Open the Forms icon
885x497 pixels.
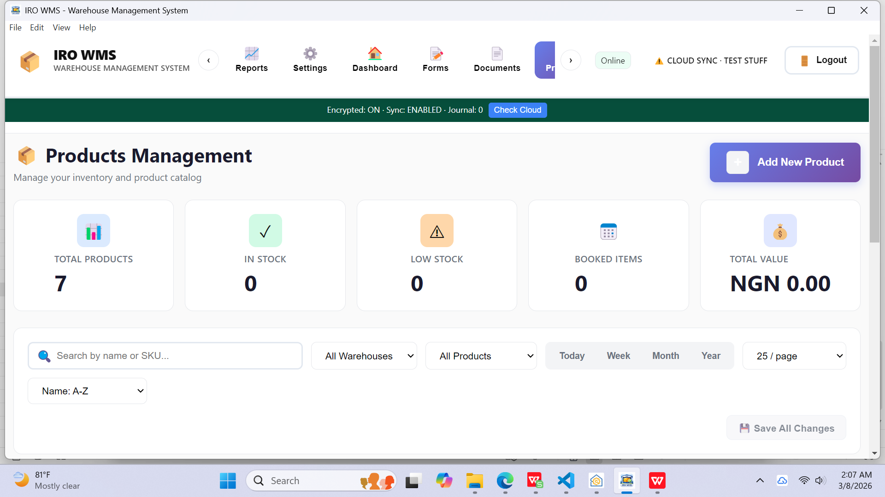(436, 54)
